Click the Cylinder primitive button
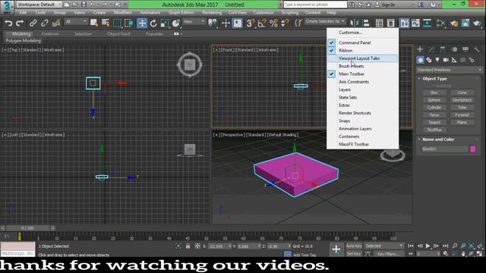The height and width of the screenshot is (273, 486). coord(434,108)
